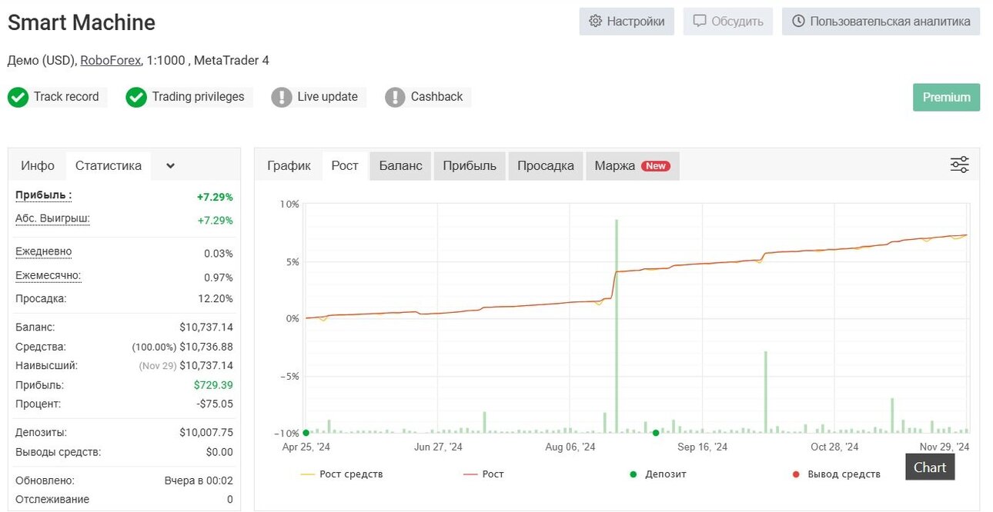Click the Chart tooltip label
The image size is (993, 512).
930,467
